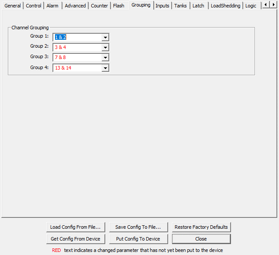Switch to the General tab

coord(13,6)
